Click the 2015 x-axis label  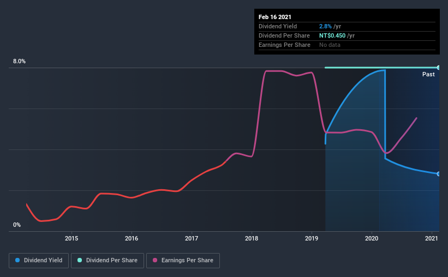tap(71, 238)
